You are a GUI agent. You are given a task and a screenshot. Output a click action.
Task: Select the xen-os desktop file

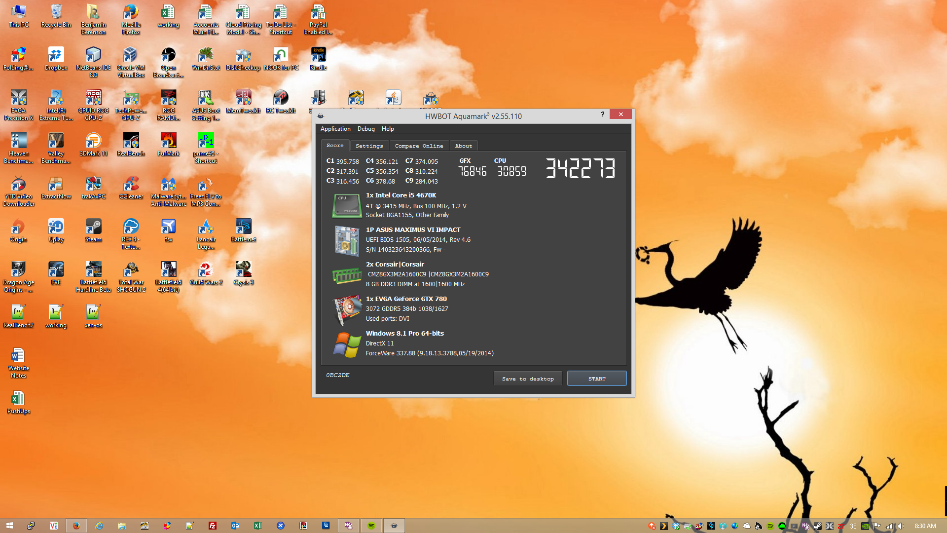(93, 316)
